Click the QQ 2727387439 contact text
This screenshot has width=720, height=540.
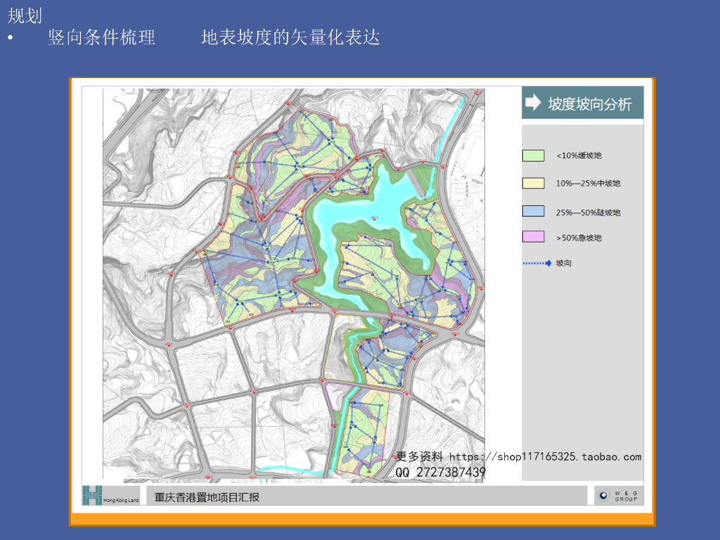(x=440, y=472)
